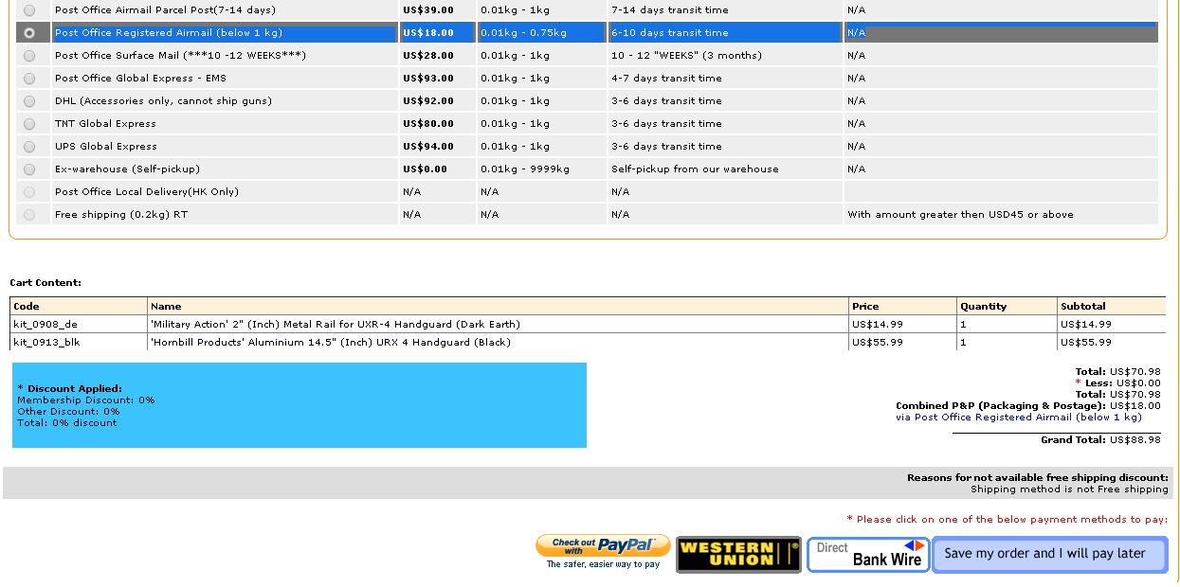Click Save my order and pay later
The width and height of the screenshot is (1180, 587).
[x=1049, y=555]
